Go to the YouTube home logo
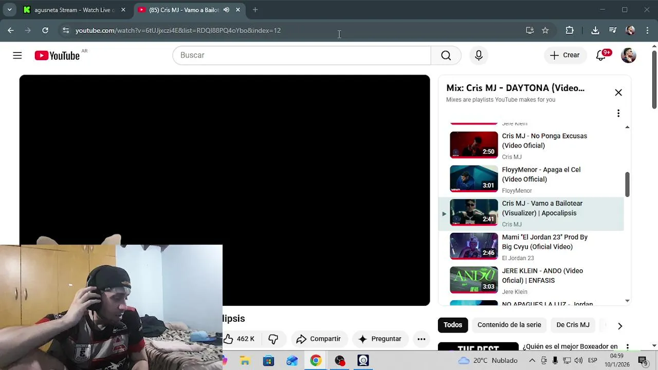Image resolution: width=658 pixels, height=370 pixels. (57, 55)
